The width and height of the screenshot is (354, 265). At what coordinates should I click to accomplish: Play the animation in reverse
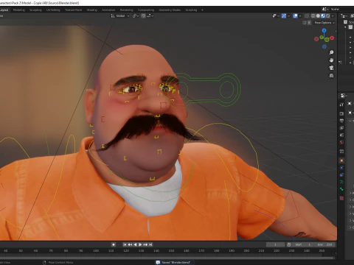(135, 244)
